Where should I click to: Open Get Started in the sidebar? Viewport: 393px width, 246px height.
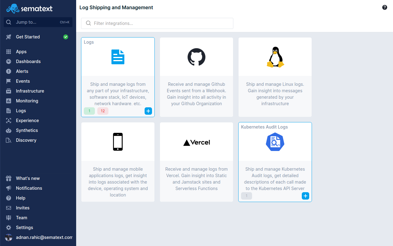[x=38, y=37]
